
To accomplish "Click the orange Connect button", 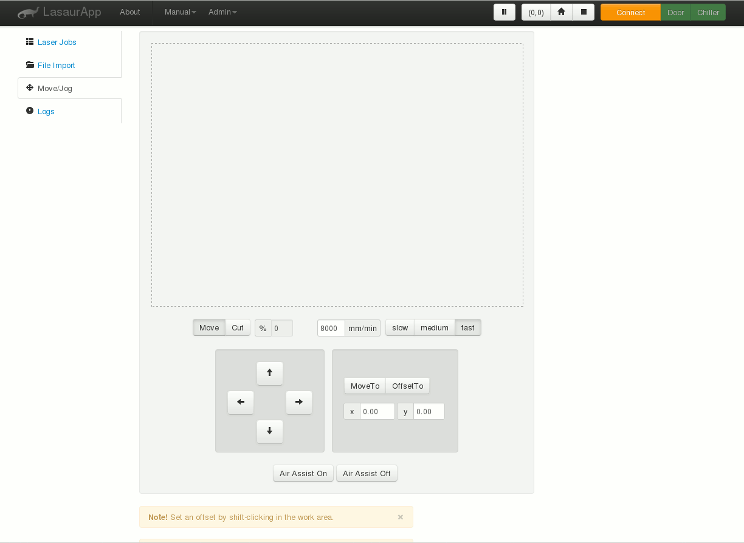I will (630, 12).
